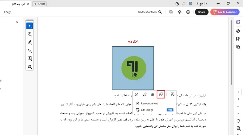The height and width of the screenshot is (135, 243).
Task: Open the help question mark icon
Action: (177, 4)
